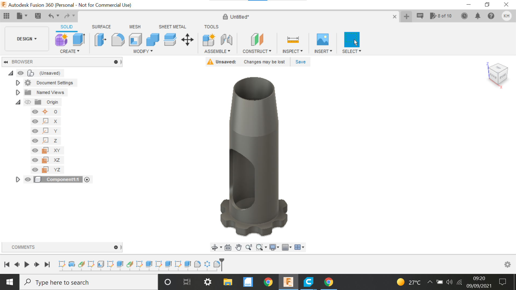Open the Data Panel grid icon
This screenshot has height=290, width=516.
6,16
